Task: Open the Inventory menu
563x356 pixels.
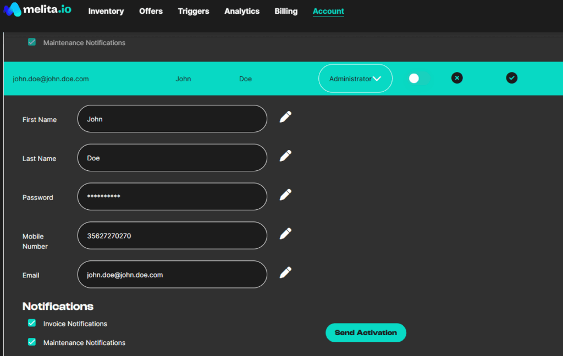Action: [x=106, y=11]
